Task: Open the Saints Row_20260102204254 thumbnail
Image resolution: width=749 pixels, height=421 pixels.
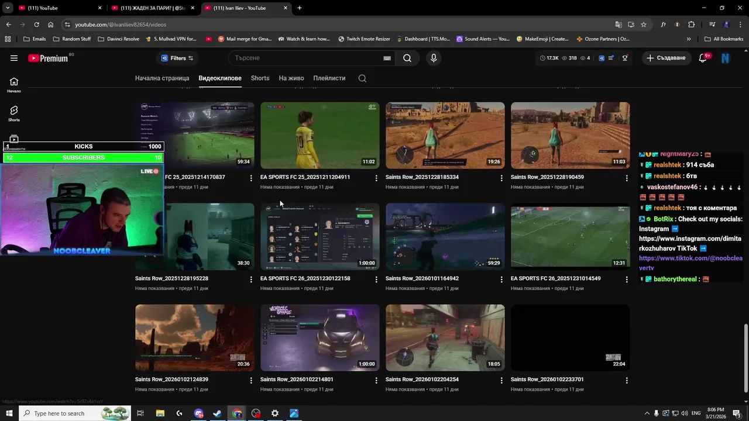Action: click(445, 337)
